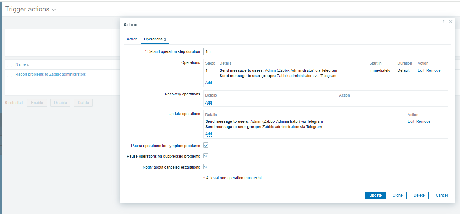This screenshot has height=214, width=460.
Task: Close the Action dialog with X
Action: 451,22
